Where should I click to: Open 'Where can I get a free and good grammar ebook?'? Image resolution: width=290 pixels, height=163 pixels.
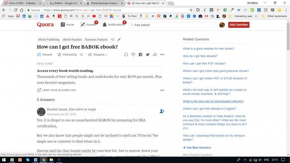pyautogui.click(x=216, y=71)
